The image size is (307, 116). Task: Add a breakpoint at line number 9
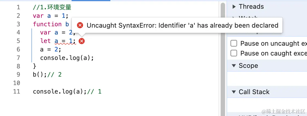pos(18,74)
